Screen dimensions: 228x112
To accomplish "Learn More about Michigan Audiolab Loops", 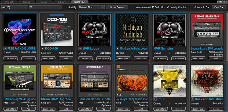I will point(123,58).
